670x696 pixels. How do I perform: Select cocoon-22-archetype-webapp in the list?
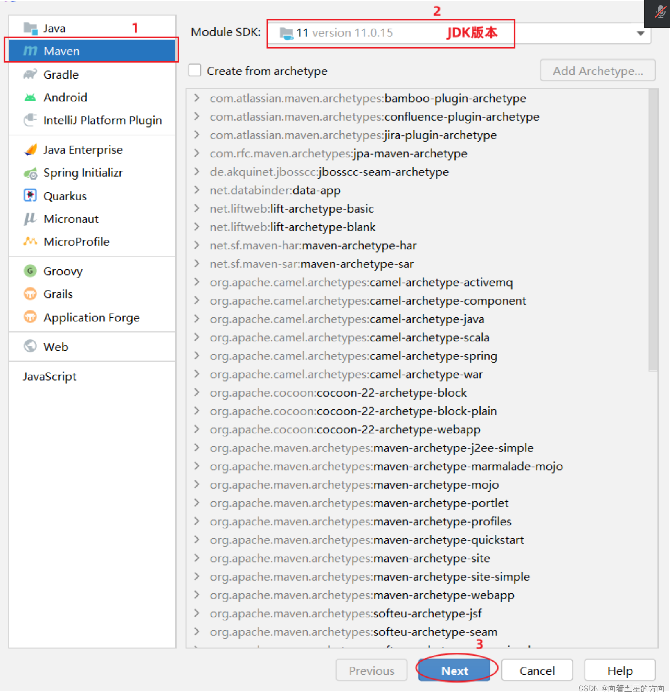[x=345, y=429]
